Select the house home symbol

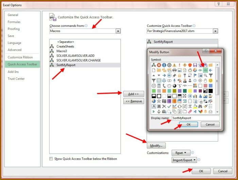click(x=190, y=70)
